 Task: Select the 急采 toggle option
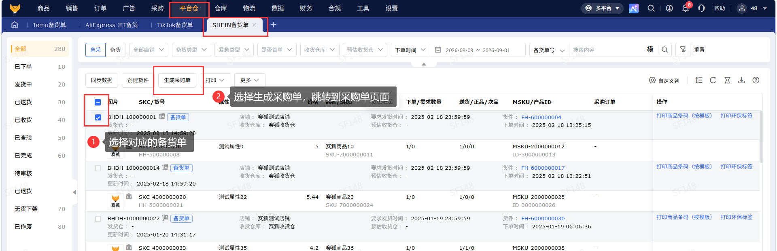click(x=96, y=50)
